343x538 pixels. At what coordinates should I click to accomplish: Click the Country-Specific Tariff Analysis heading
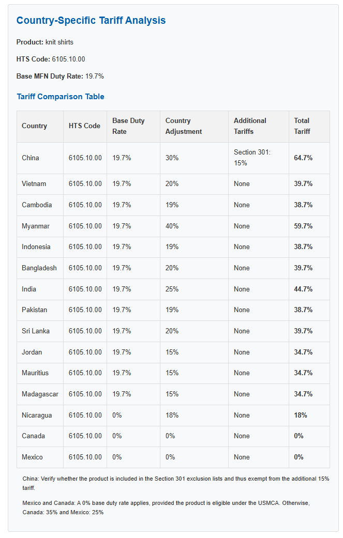point(91,20)
